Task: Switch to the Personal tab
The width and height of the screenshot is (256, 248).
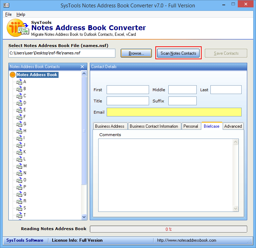Action: [191, 126]
